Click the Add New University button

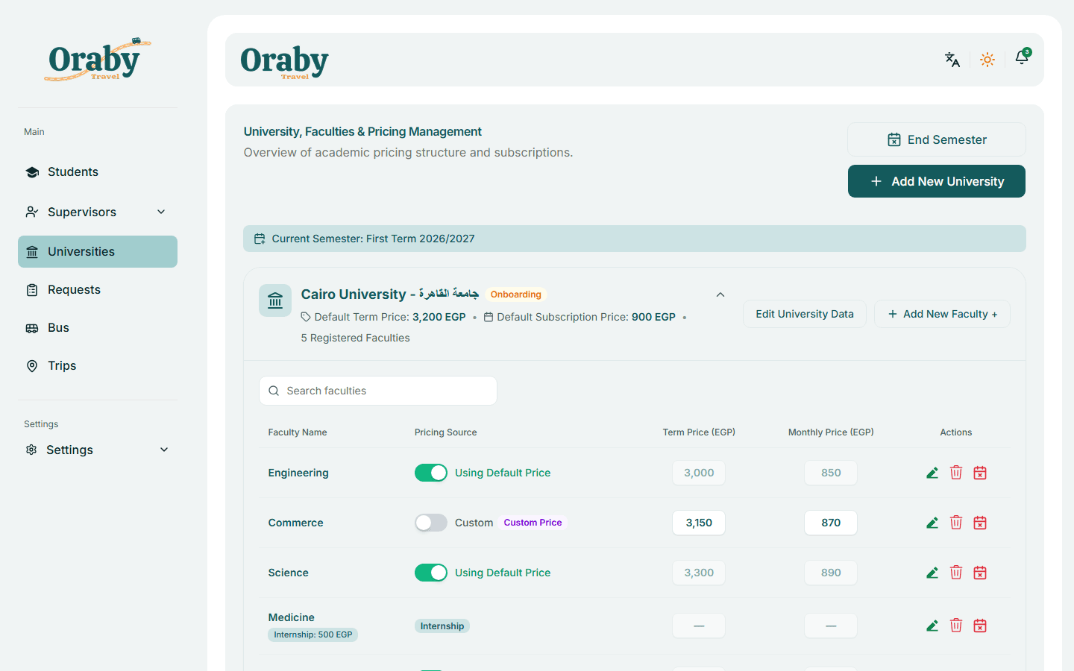coord(937,181)
